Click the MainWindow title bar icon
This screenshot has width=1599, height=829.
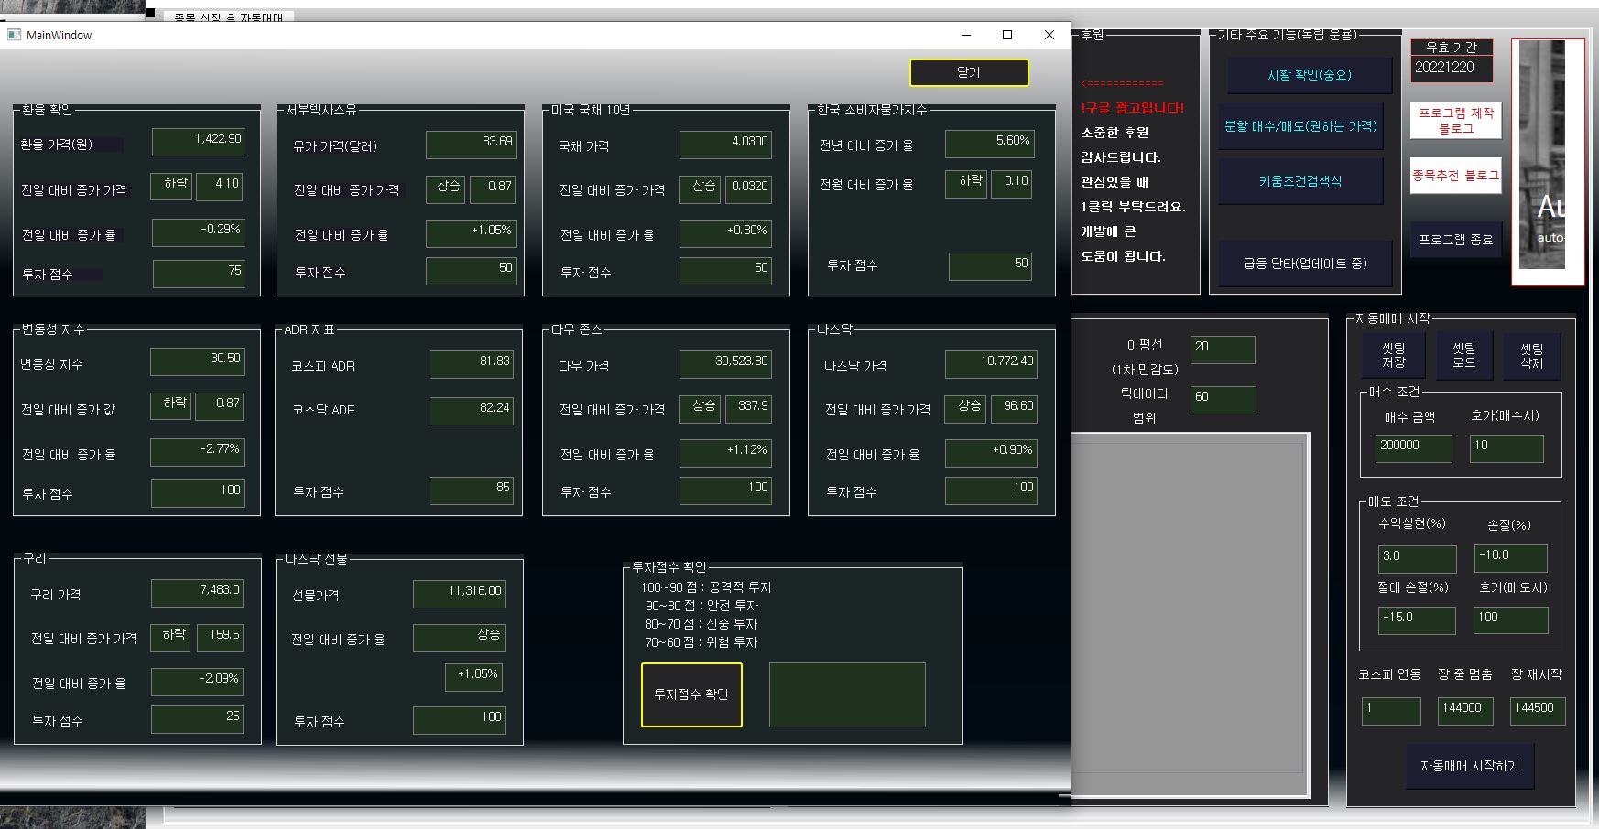[14, 35]
